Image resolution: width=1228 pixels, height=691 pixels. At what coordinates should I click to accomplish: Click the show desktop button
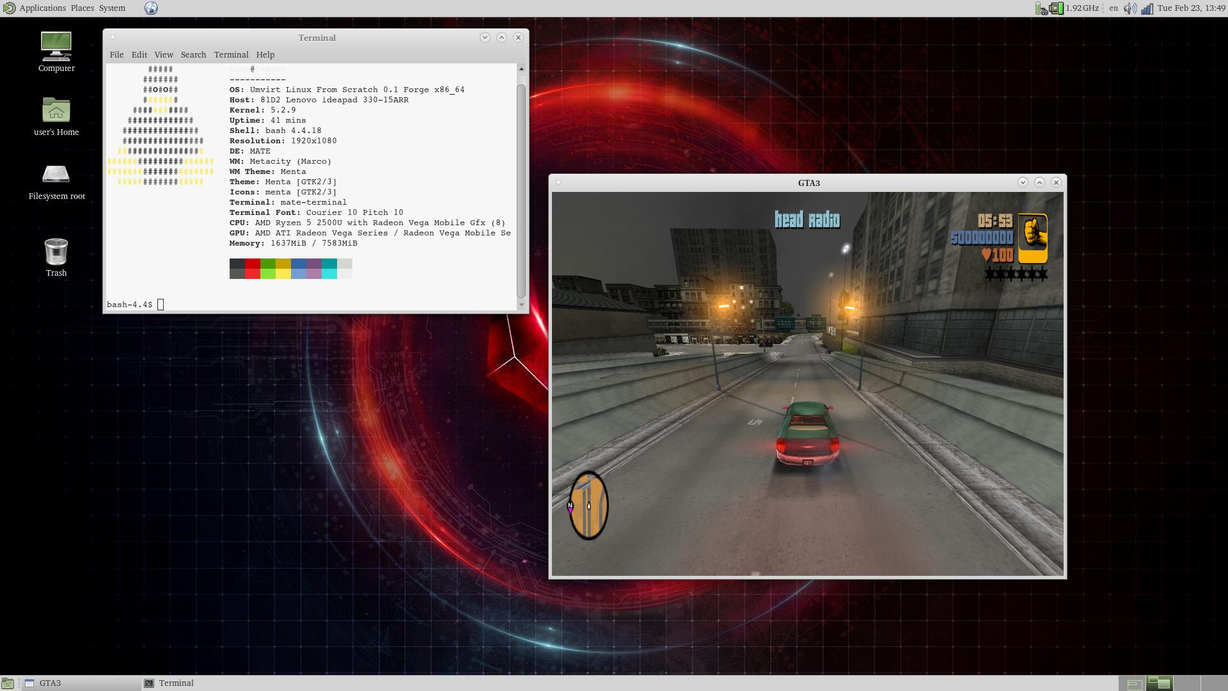tap(8, 683)
